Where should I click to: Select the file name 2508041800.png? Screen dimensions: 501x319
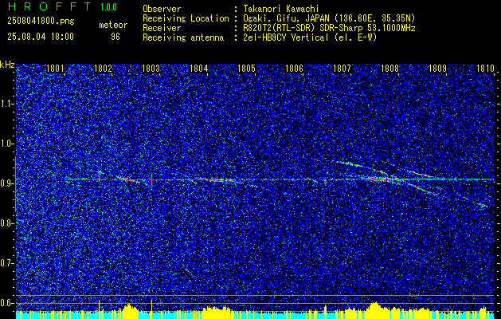pyautogui.click(x=41, y=22)
